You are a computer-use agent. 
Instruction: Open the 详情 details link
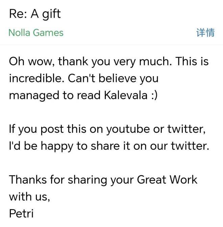[205, 33]
